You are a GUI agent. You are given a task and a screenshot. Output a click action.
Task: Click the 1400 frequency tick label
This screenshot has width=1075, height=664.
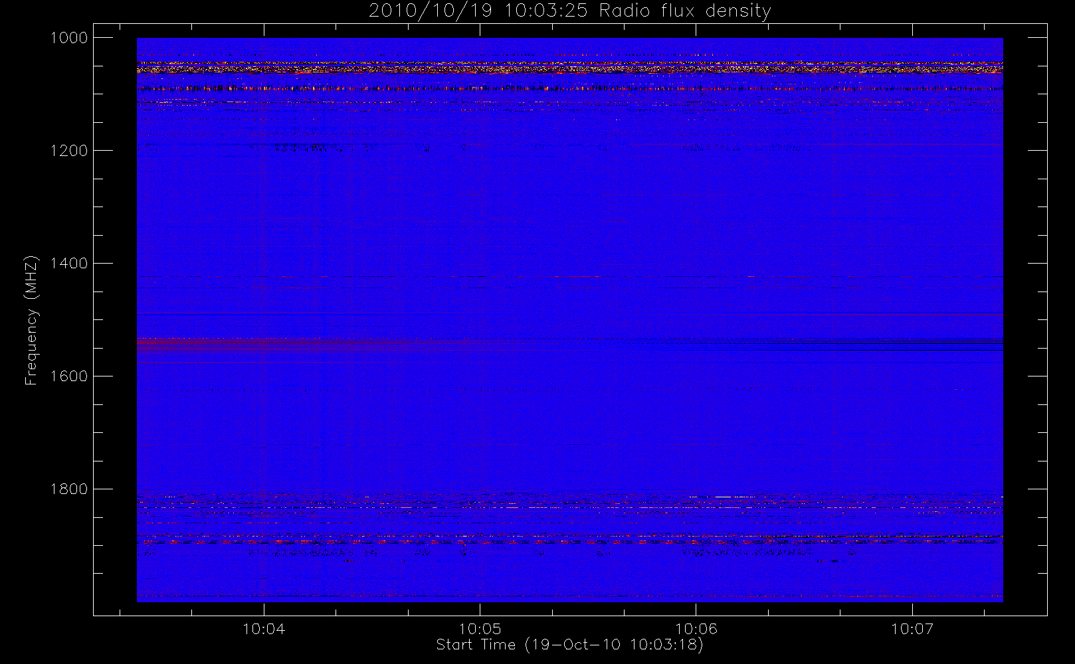(x=69, y=264)
